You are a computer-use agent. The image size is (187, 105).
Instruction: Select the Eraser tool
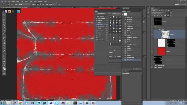point(4,41)
